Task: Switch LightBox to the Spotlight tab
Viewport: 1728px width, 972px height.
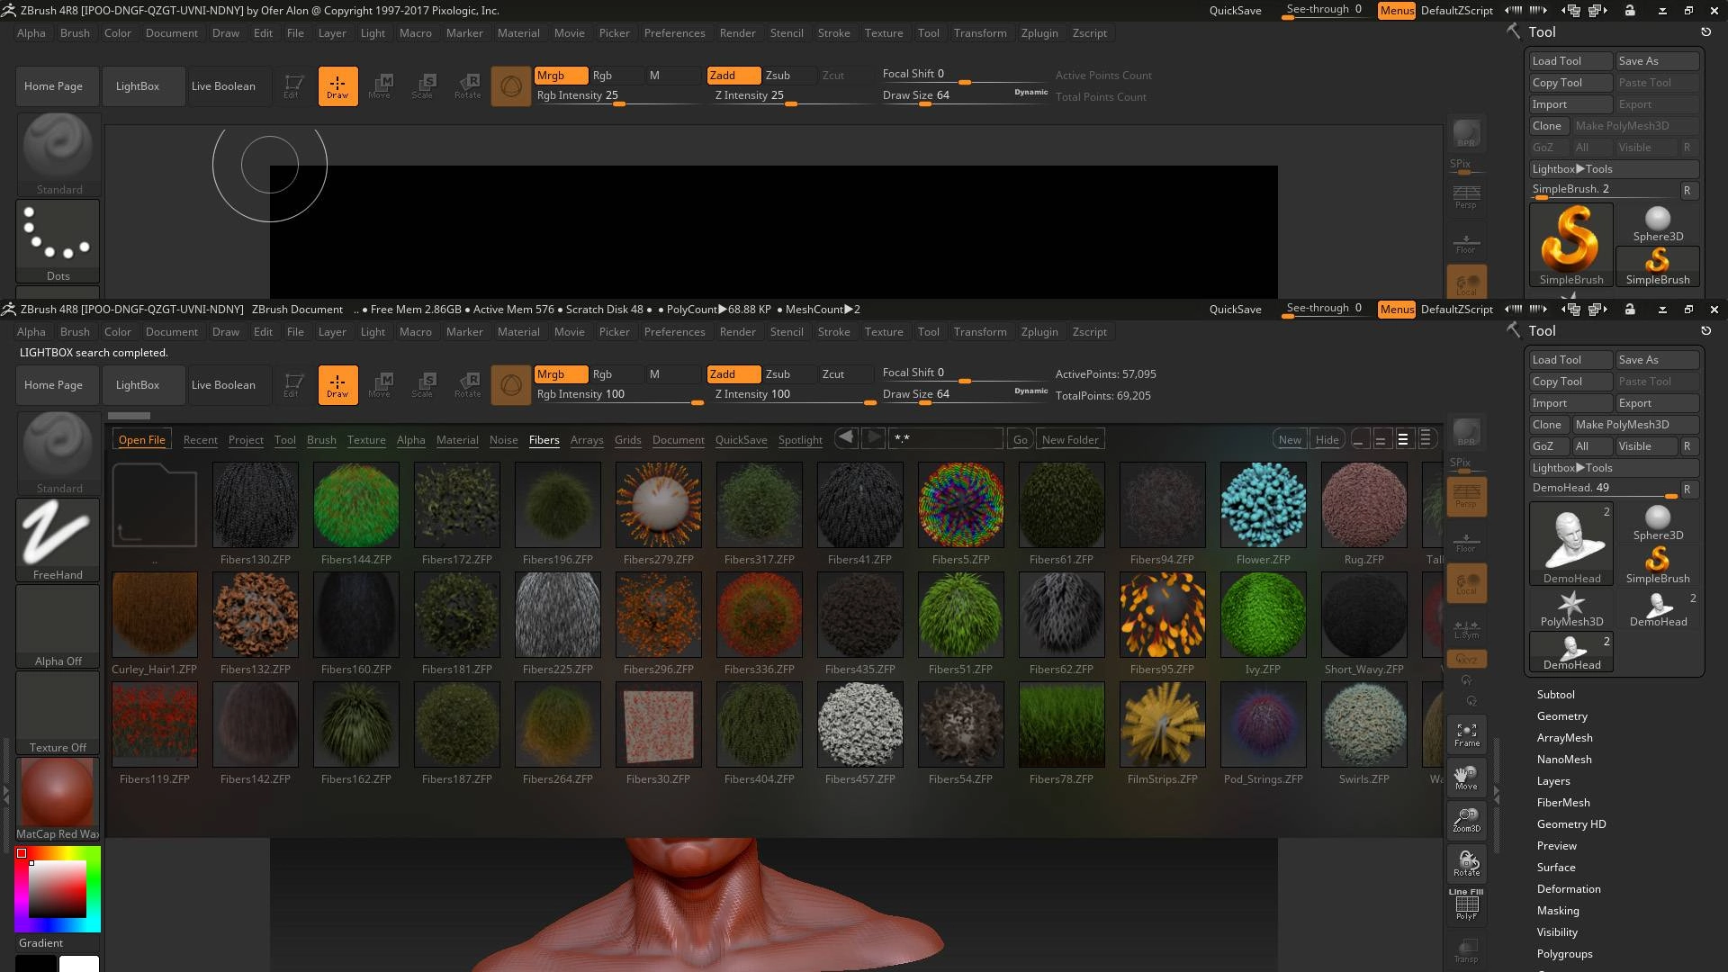Action: pos(800,440)
